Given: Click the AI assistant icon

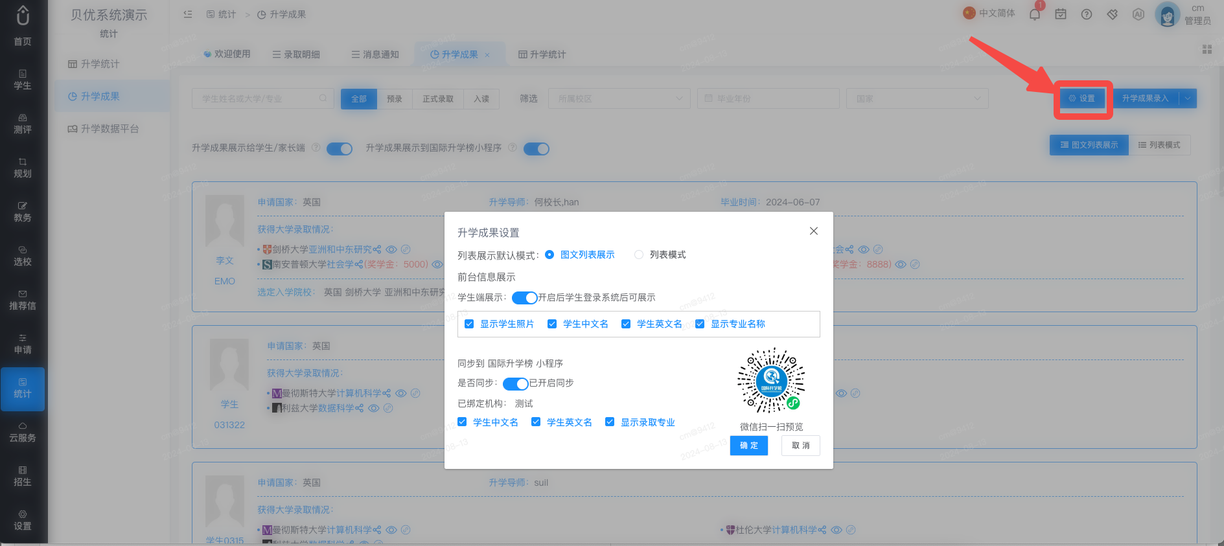Looking at the screenshot, I should click(x=1138, y=14).
